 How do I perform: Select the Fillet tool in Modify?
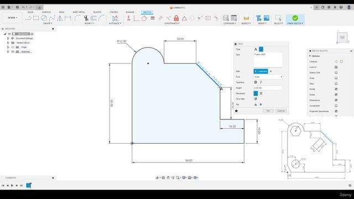coord(77,18)
